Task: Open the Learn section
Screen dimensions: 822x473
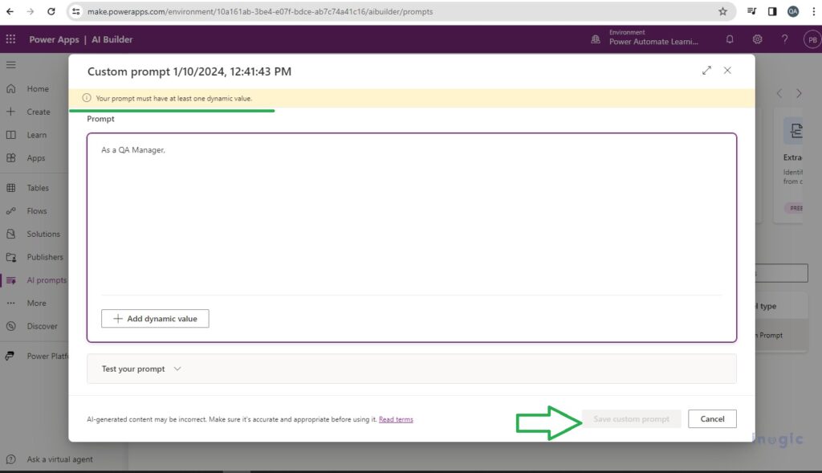Action: (34, 135)
